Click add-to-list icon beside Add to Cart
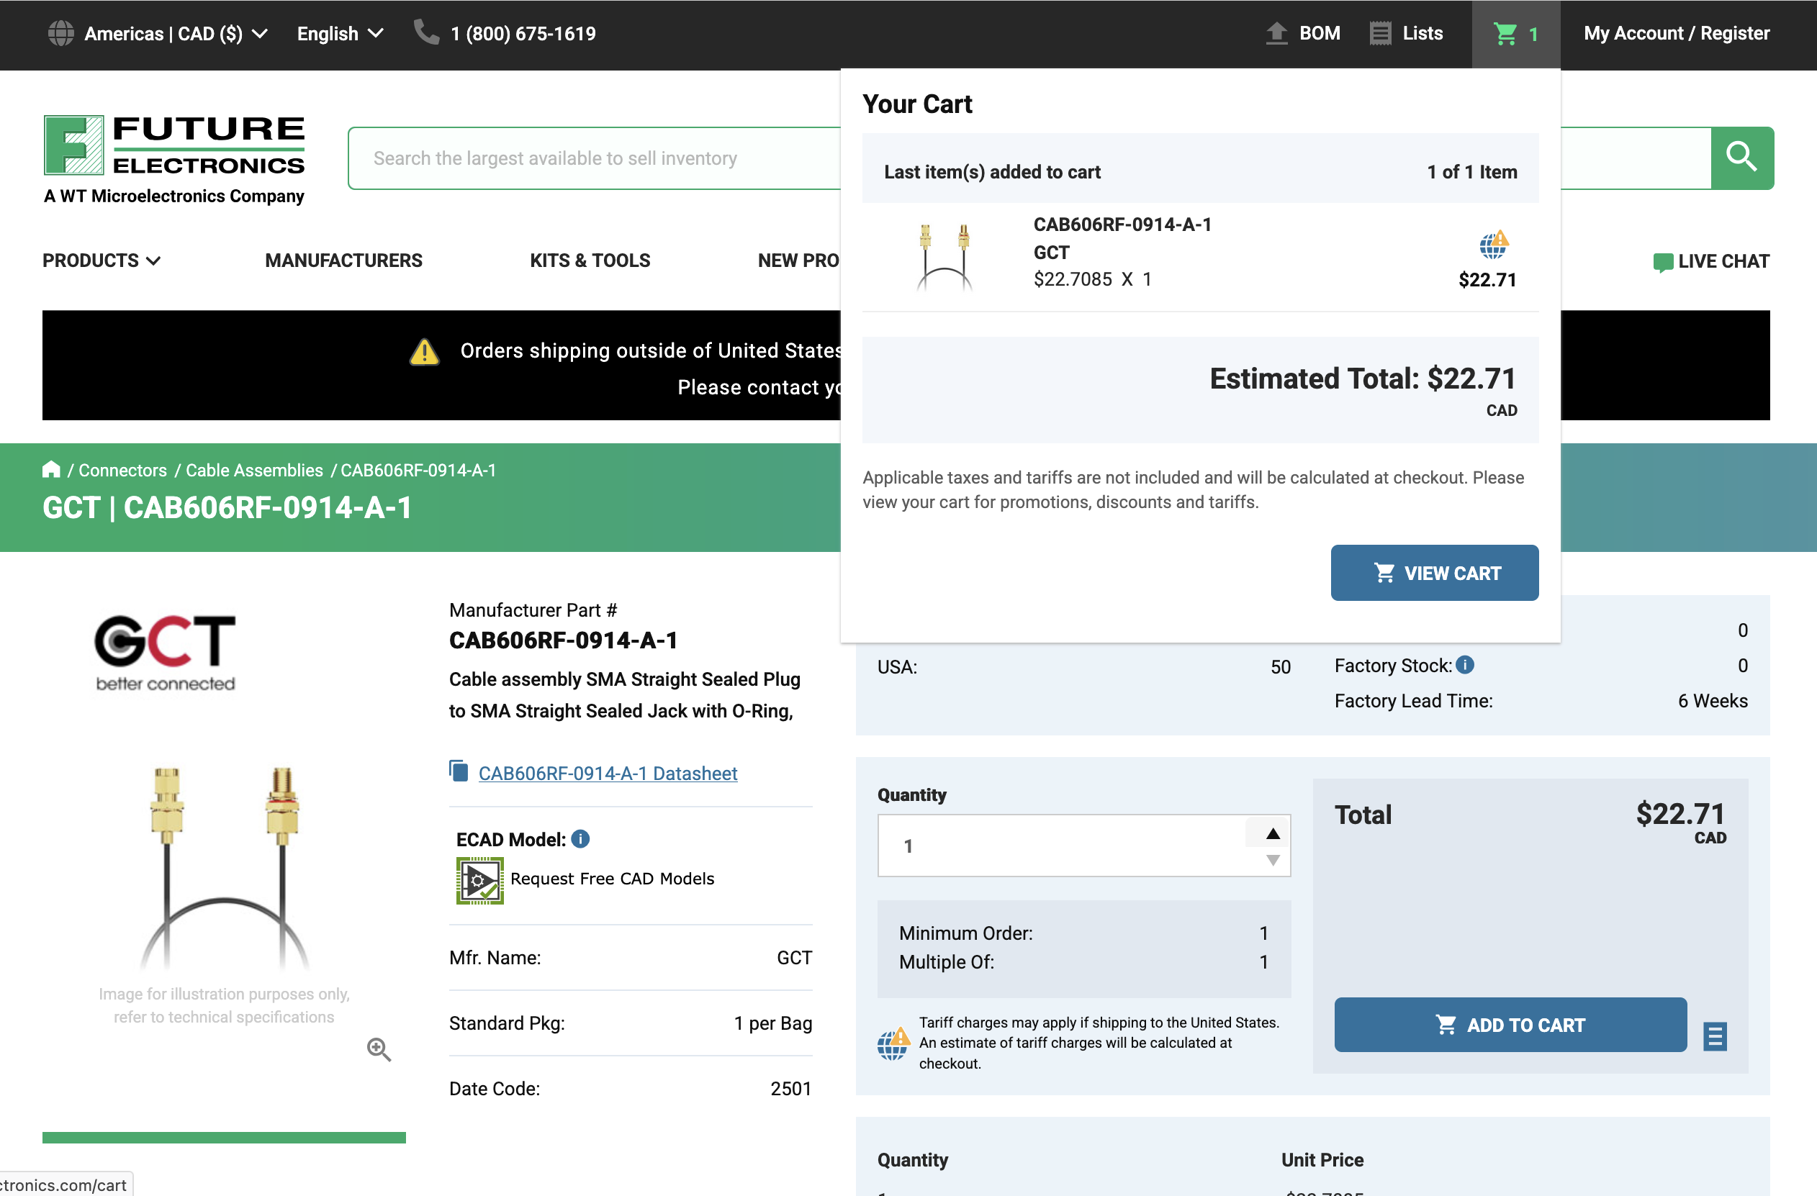 1714,1036
